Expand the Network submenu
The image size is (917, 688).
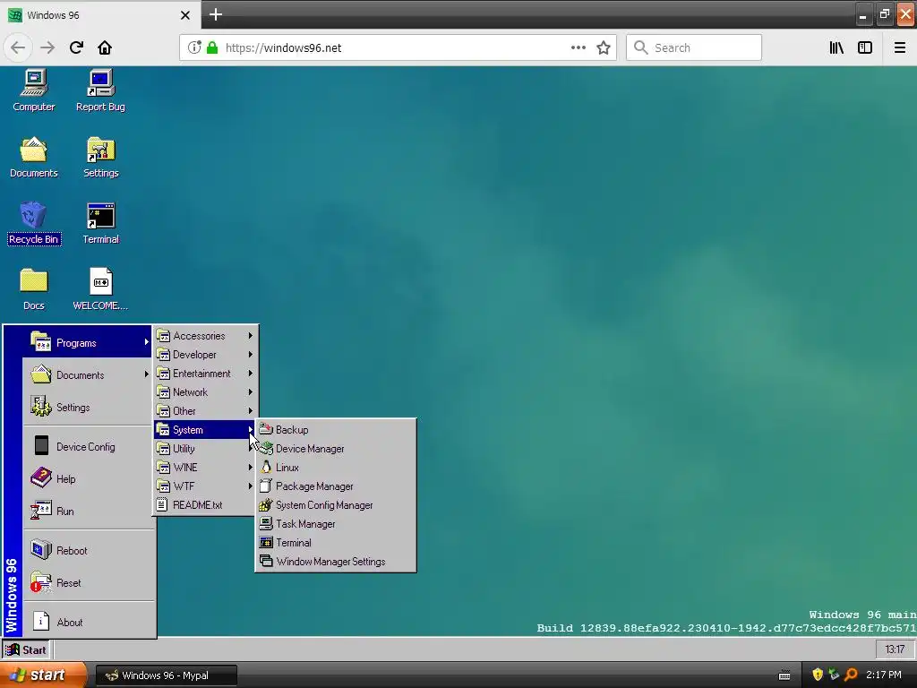205,392
